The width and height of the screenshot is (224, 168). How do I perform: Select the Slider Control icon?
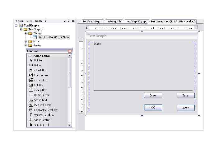[31, 120]
